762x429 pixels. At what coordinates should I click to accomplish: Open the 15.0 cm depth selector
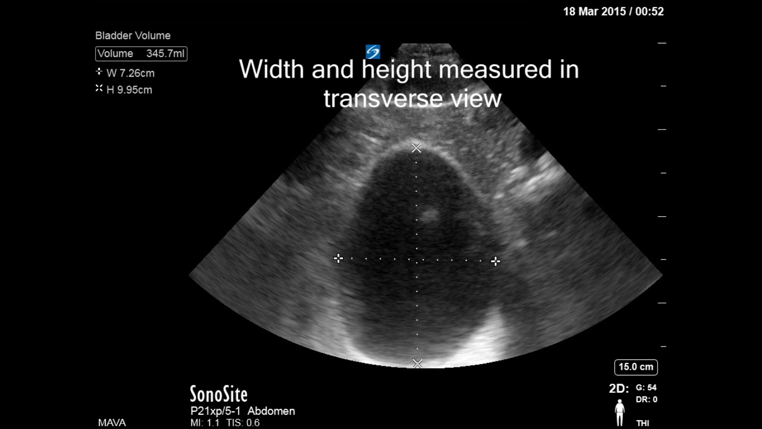pos(635,367)
